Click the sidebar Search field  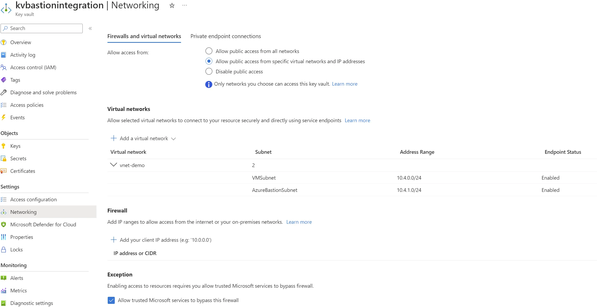click(x=42, y=28)
